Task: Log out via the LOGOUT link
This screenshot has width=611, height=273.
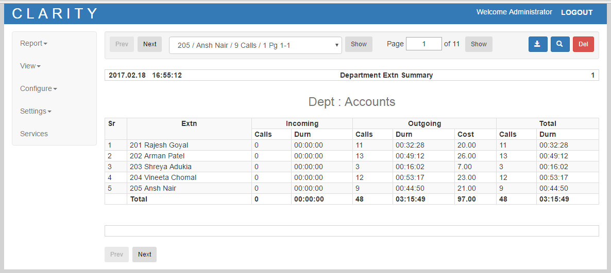Action: point(576,12)
